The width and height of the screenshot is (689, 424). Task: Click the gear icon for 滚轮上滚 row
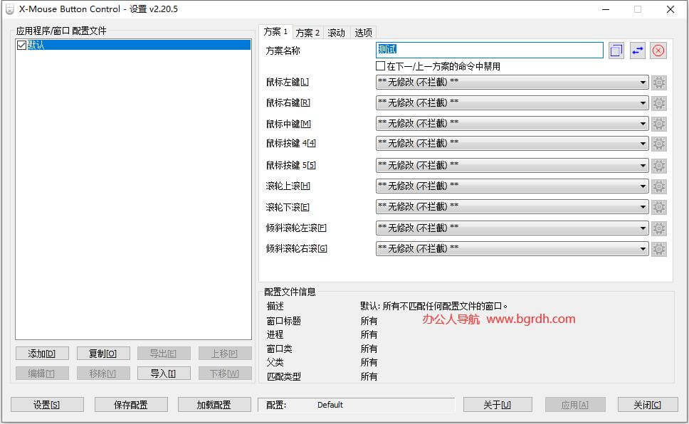pos(659,186)
